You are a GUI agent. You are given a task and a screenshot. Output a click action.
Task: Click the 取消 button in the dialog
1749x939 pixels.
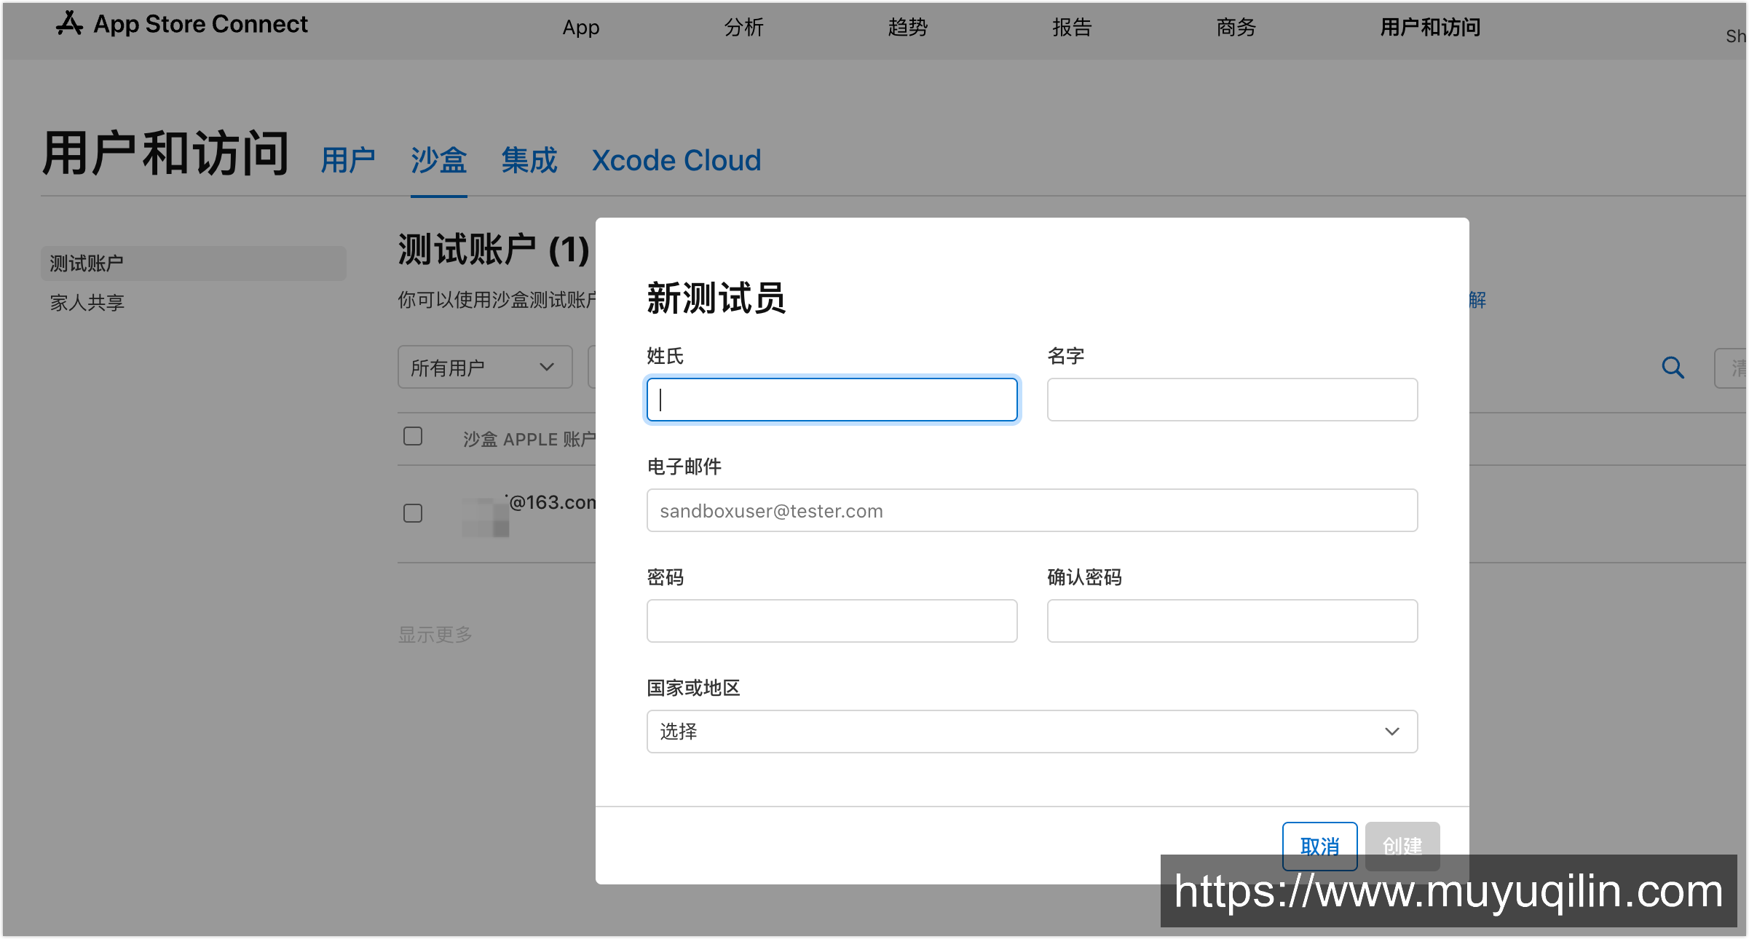point(1319,846)
